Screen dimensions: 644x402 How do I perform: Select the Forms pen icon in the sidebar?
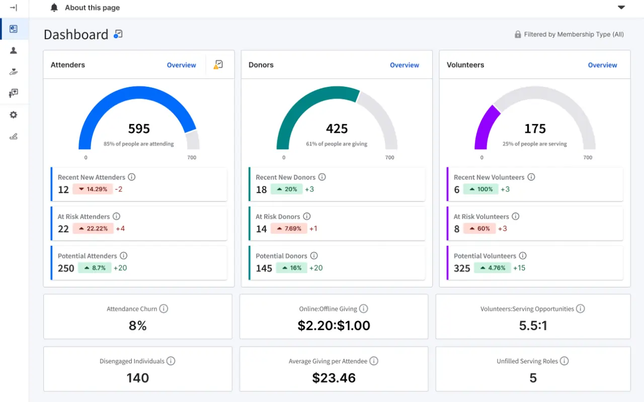(x=14, y=136)
